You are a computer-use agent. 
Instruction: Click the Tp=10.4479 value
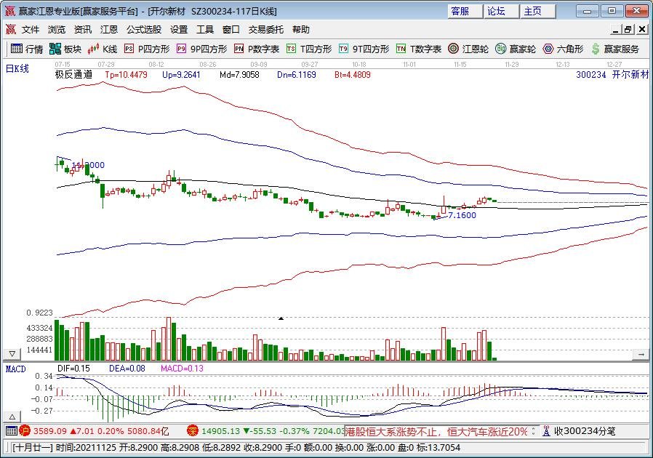point(126,75)
